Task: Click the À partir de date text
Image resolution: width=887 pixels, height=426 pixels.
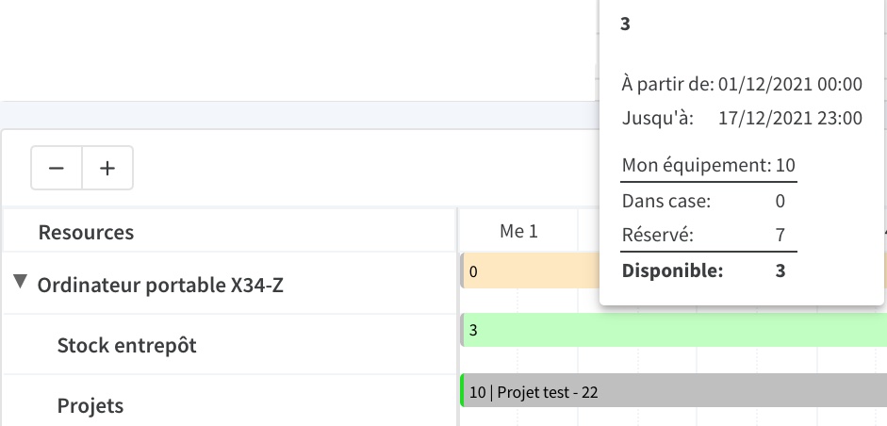Action: [790, 84]
